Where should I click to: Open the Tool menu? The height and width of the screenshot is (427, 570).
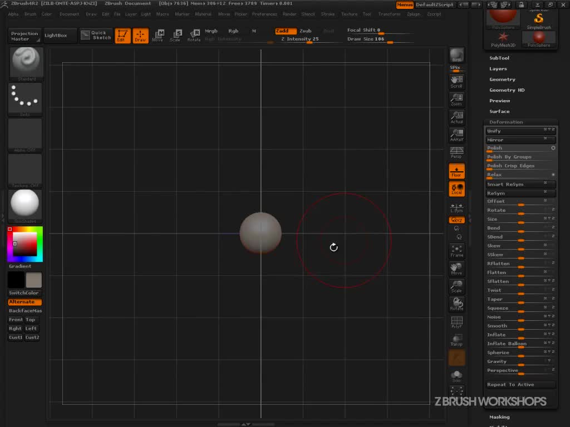tap(367, 14)
